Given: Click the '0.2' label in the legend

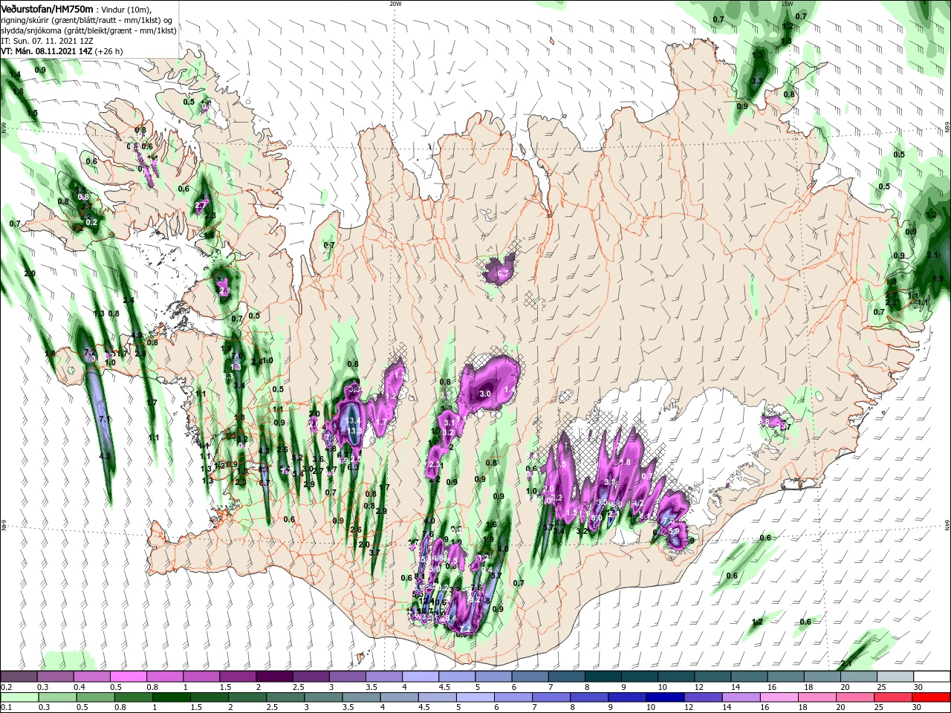Looking at the screenshot, I should [x=6, y=687].
